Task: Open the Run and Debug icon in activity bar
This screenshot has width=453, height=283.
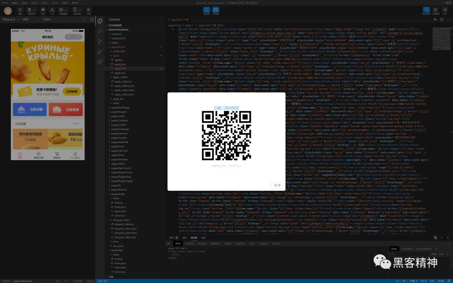Action: [100, 52]
